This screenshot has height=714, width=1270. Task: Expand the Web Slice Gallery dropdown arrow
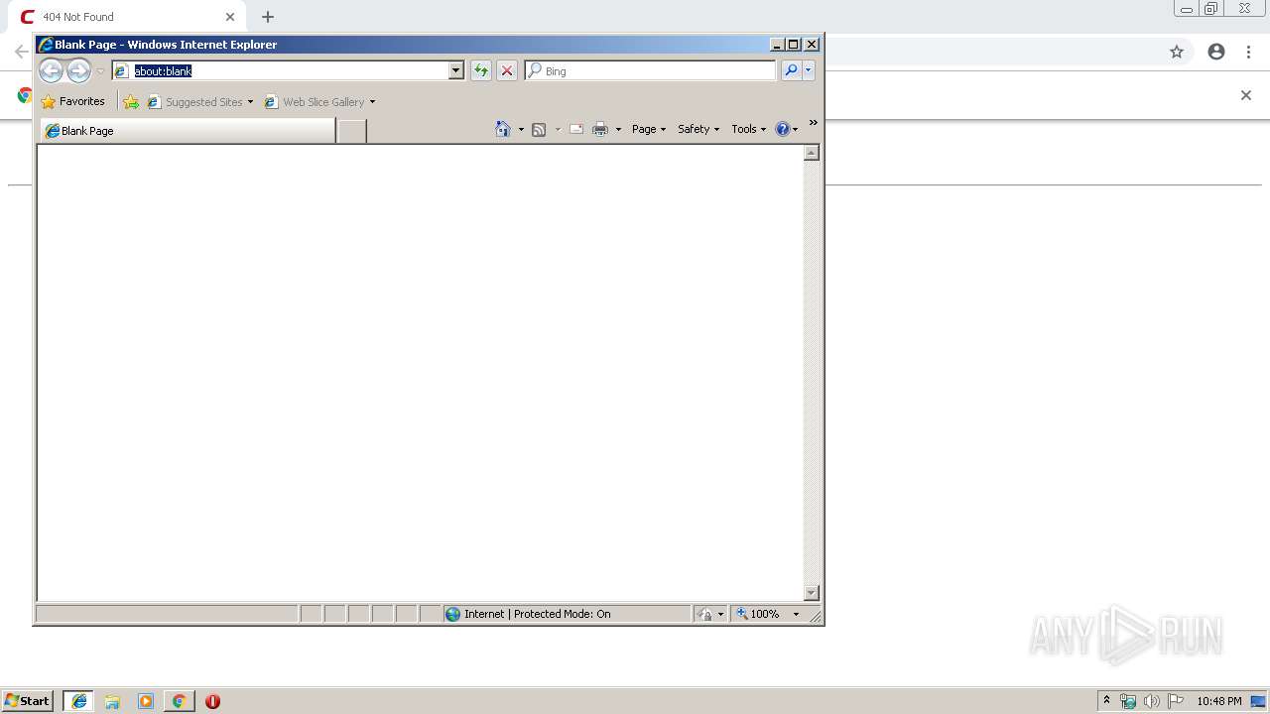[x=372, y=101]
